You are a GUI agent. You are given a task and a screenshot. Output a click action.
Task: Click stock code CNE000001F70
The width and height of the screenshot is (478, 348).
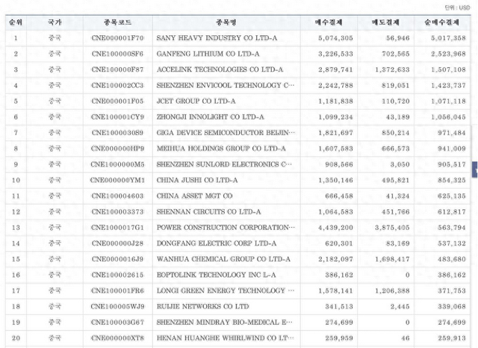[x=118, y=38]
